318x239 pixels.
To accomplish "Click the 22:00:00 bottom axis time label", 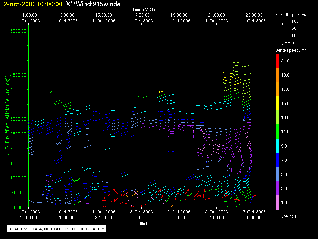I will pyautogui.click(x=104, y=217).
